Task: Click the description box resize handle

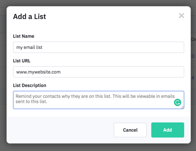Action: pyautogui.click(x=183, y=107)
